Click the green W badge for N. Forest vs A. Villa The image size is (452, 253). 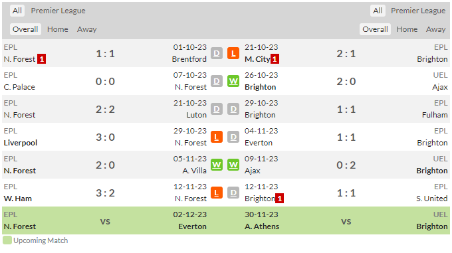[x=217, y=165]
